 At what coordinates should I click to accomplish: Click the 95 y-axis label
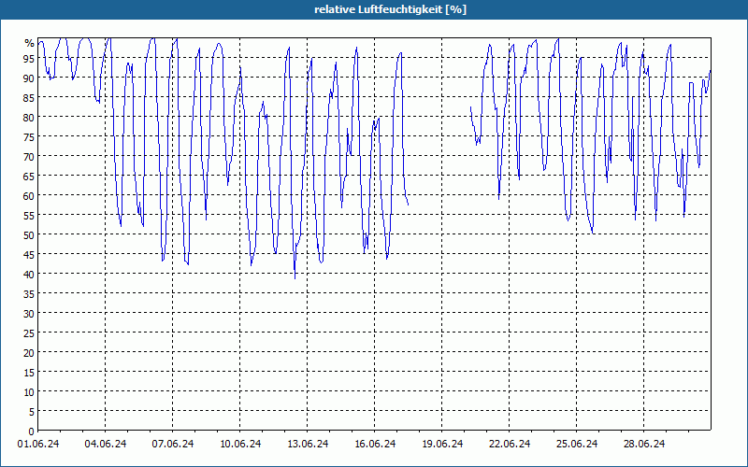click(29, 58)
